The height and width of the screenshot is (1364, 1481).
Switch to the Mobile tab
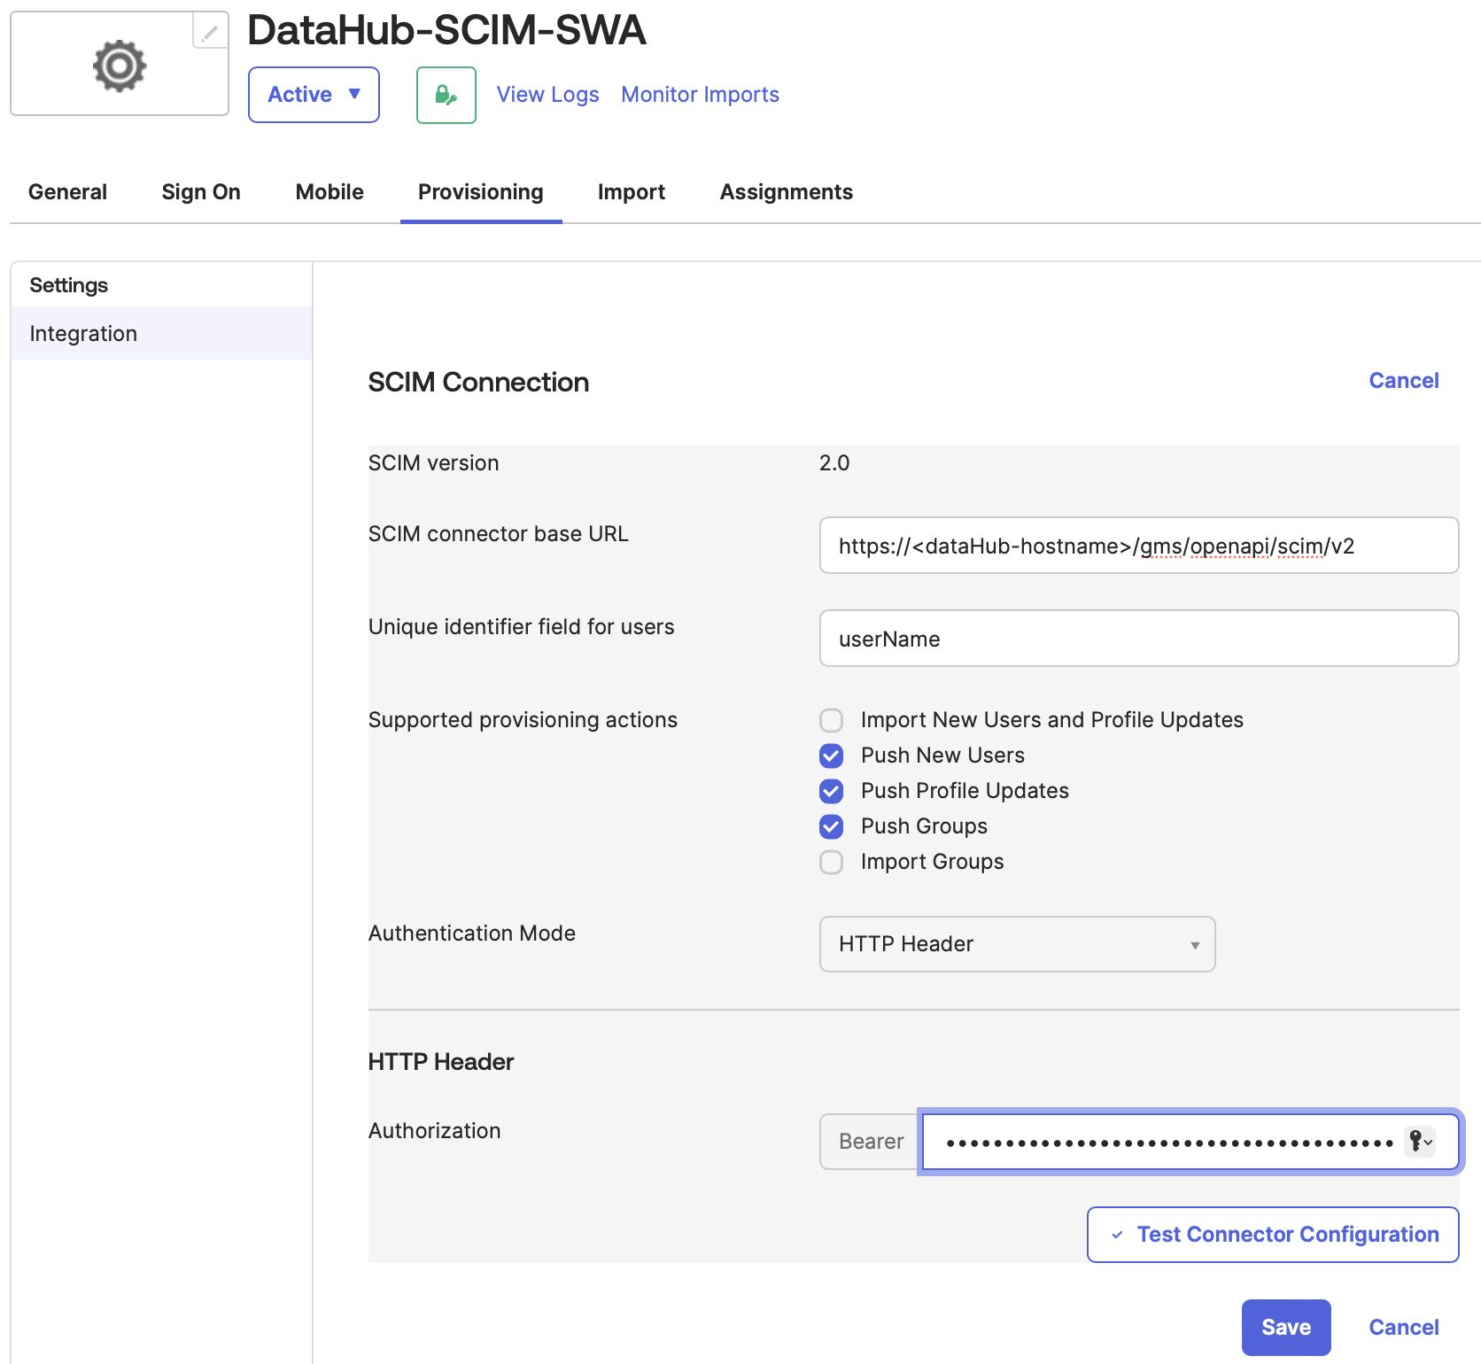click(x=330, y=192)
